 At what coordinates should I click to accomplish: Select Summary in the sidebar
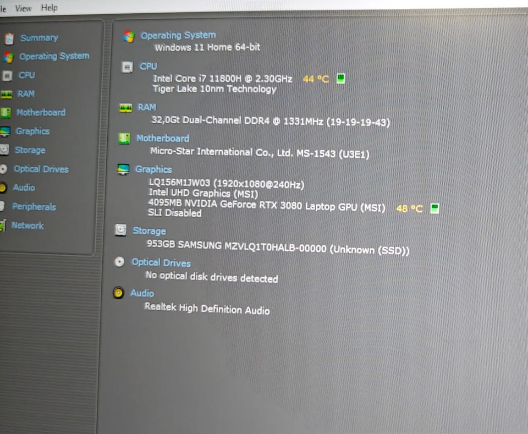tap(39, 38)
